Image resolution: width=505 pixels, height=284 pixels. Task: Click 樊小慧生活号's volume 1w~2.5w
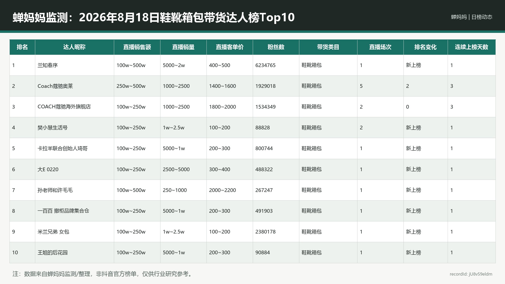[174, 128]
